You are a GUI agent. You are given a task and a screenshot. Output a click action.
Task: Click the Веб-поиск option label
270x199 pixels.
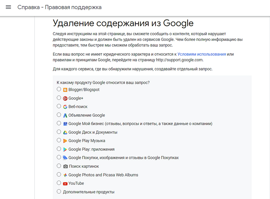point(78,107)
